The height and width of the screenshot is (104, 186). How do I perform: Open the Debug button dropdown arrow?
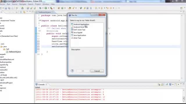point(43,8)
